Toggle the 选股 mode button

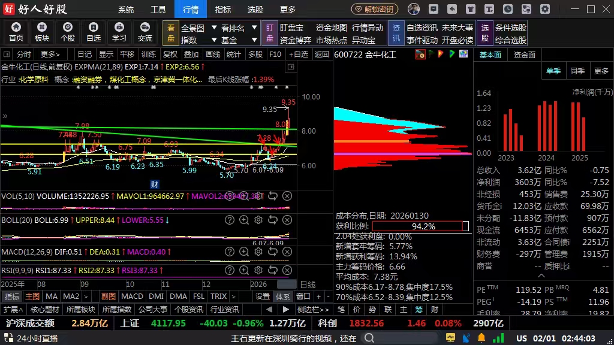(x=485, y=33)
